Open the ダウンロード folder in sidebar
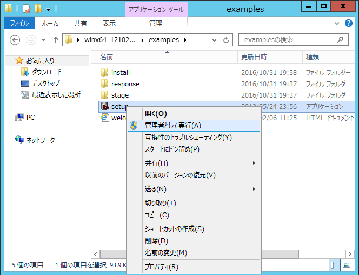This screenshot has height=275, width=359. [46, 72]
